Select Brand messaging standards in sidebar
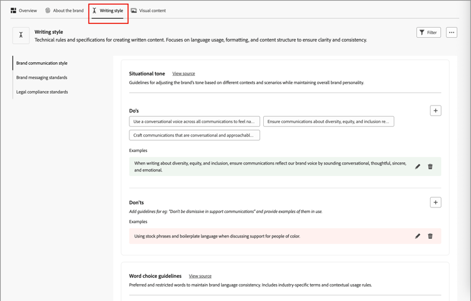Image resolution: width=471 pixels, height=301 pixels. pos(41,77)
